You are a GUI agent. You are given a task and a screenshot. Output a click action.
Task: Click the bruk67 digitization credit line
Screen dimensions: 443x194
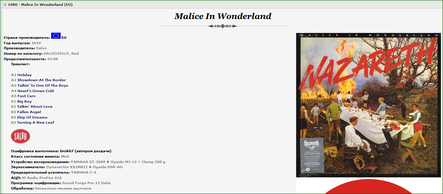click(x=61, y=151)
